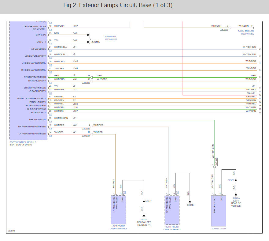
Task: Click circuit code L116
Action: click(x=75, y=107)
